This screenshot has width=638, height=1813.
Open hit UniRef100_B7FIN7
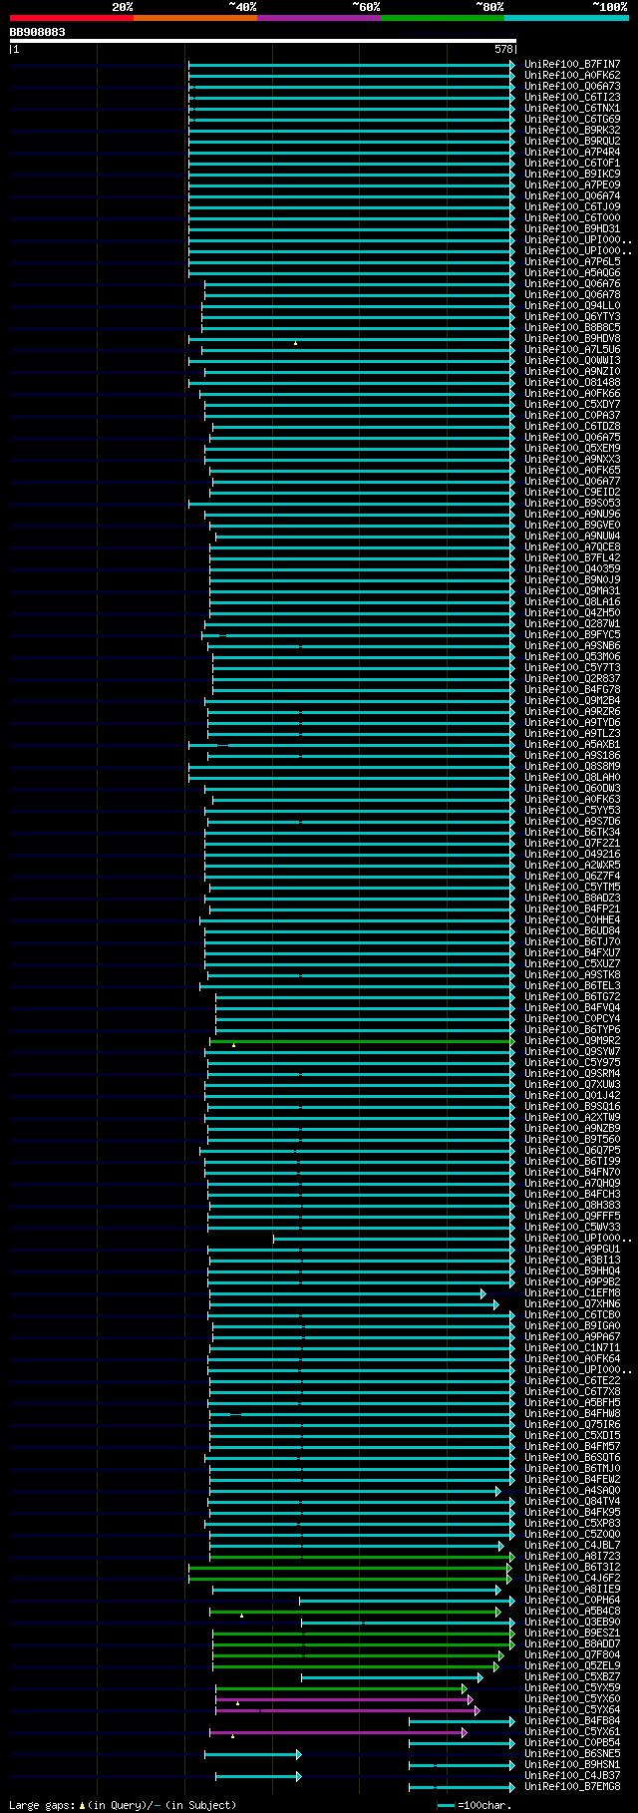coord(572,65)
